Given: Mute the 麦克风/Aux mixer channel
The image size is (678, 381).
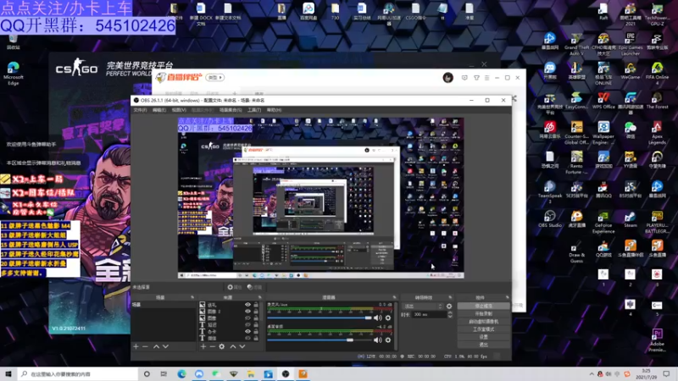Looking at the screenshot, I should (377, 318).
